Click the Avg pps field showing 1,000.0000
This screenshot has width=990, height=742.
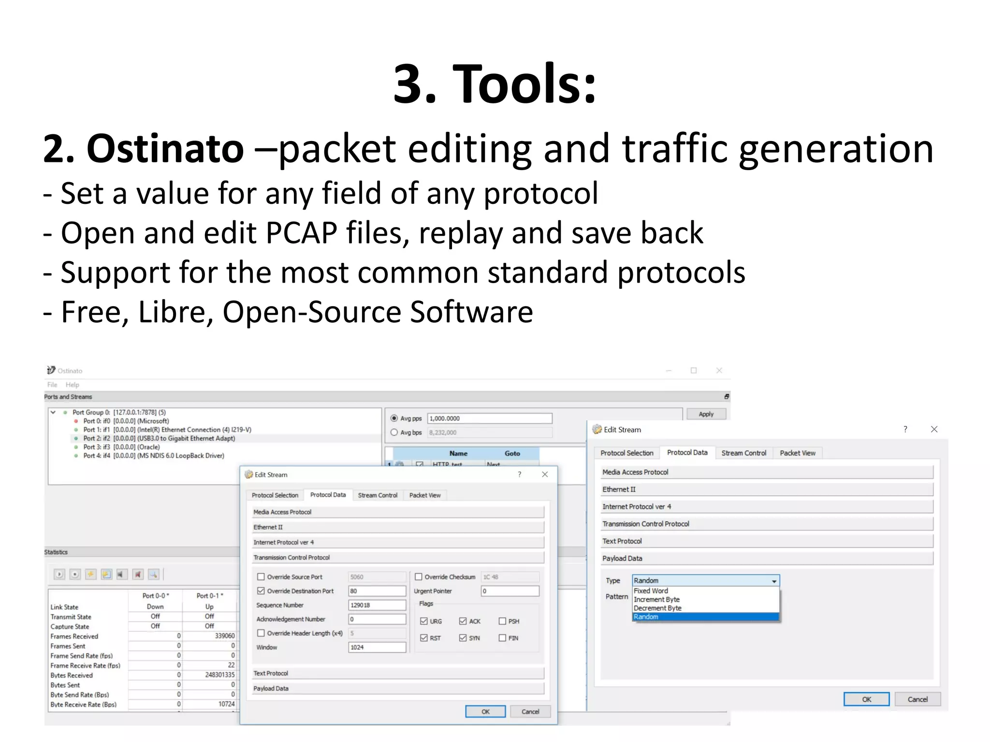[490, 418]
